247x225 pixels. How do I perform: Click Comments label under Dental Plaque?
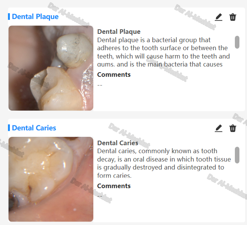coord(114,74)
